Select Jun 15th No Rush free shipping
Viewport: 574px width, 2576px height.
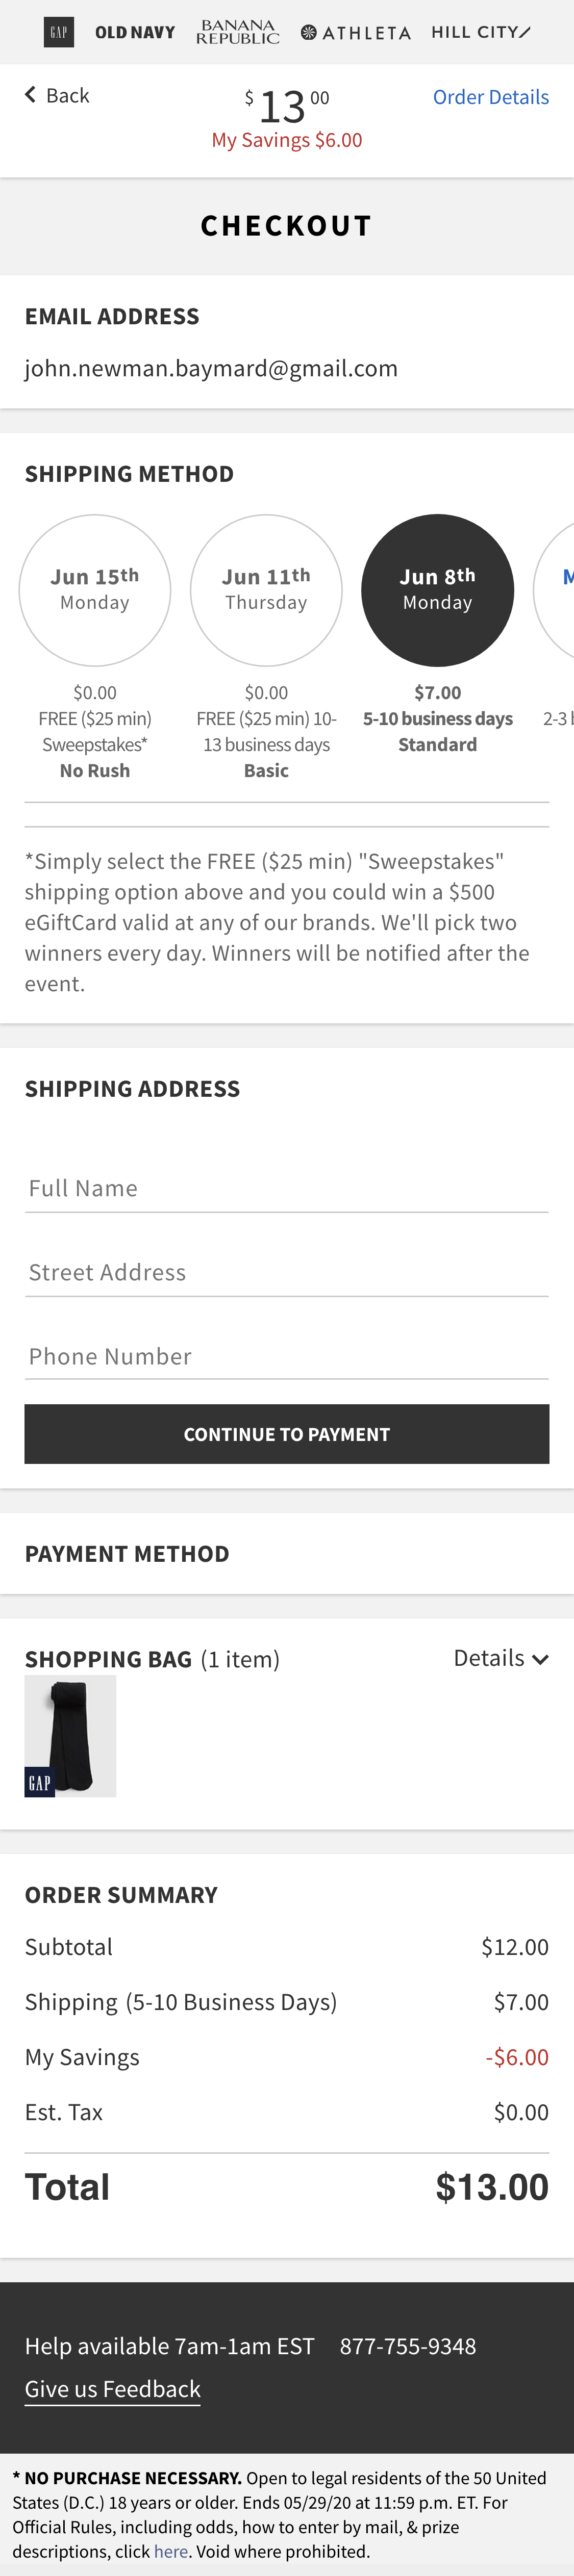click(95, 590)
